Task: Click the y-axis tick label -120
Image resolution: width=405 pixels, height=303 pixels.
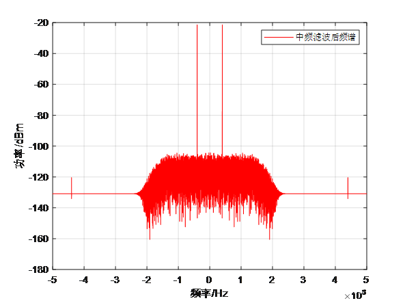Action: point(39,177)
